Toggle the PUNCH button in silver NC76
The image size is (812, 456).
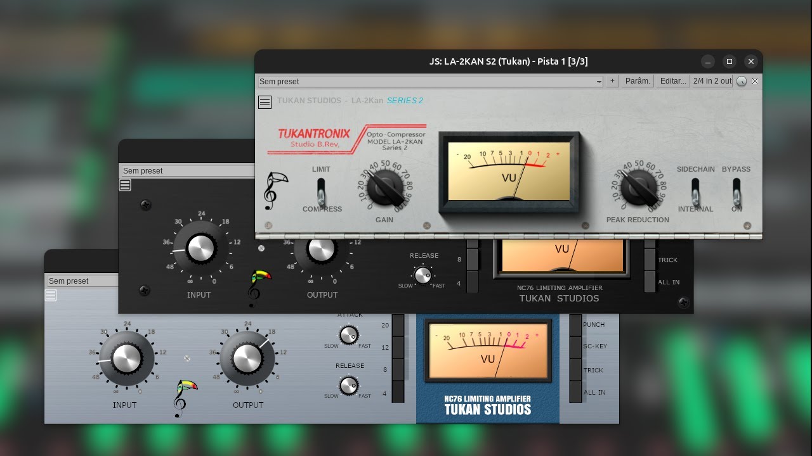[576, 325]
